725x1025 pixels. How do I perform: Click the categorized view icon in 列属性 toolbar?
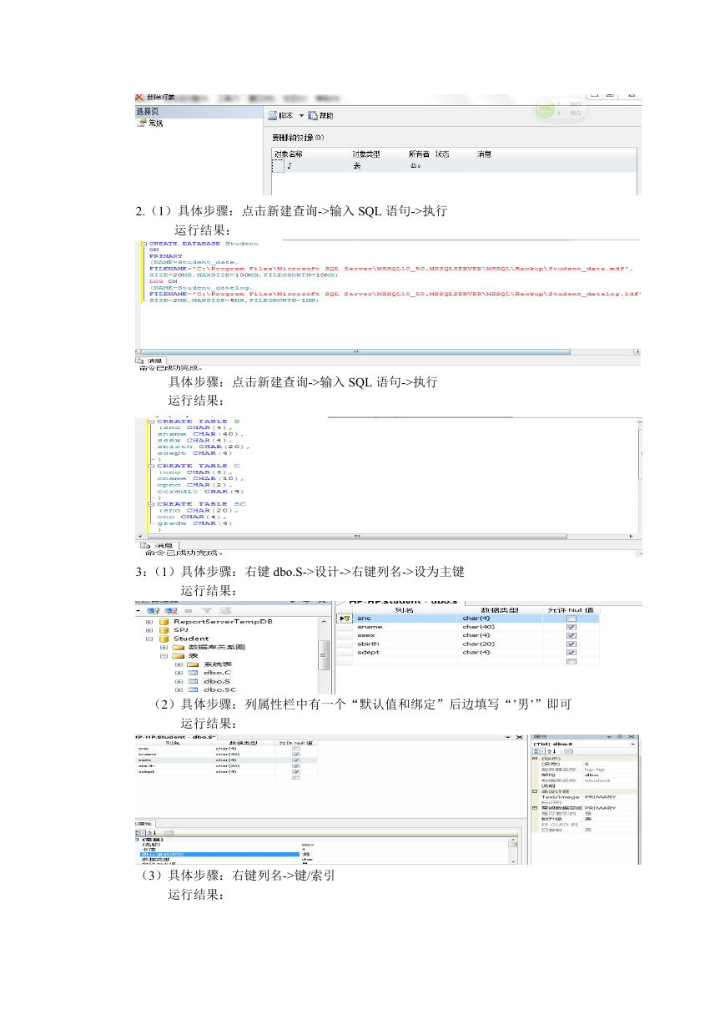[140, 833]
